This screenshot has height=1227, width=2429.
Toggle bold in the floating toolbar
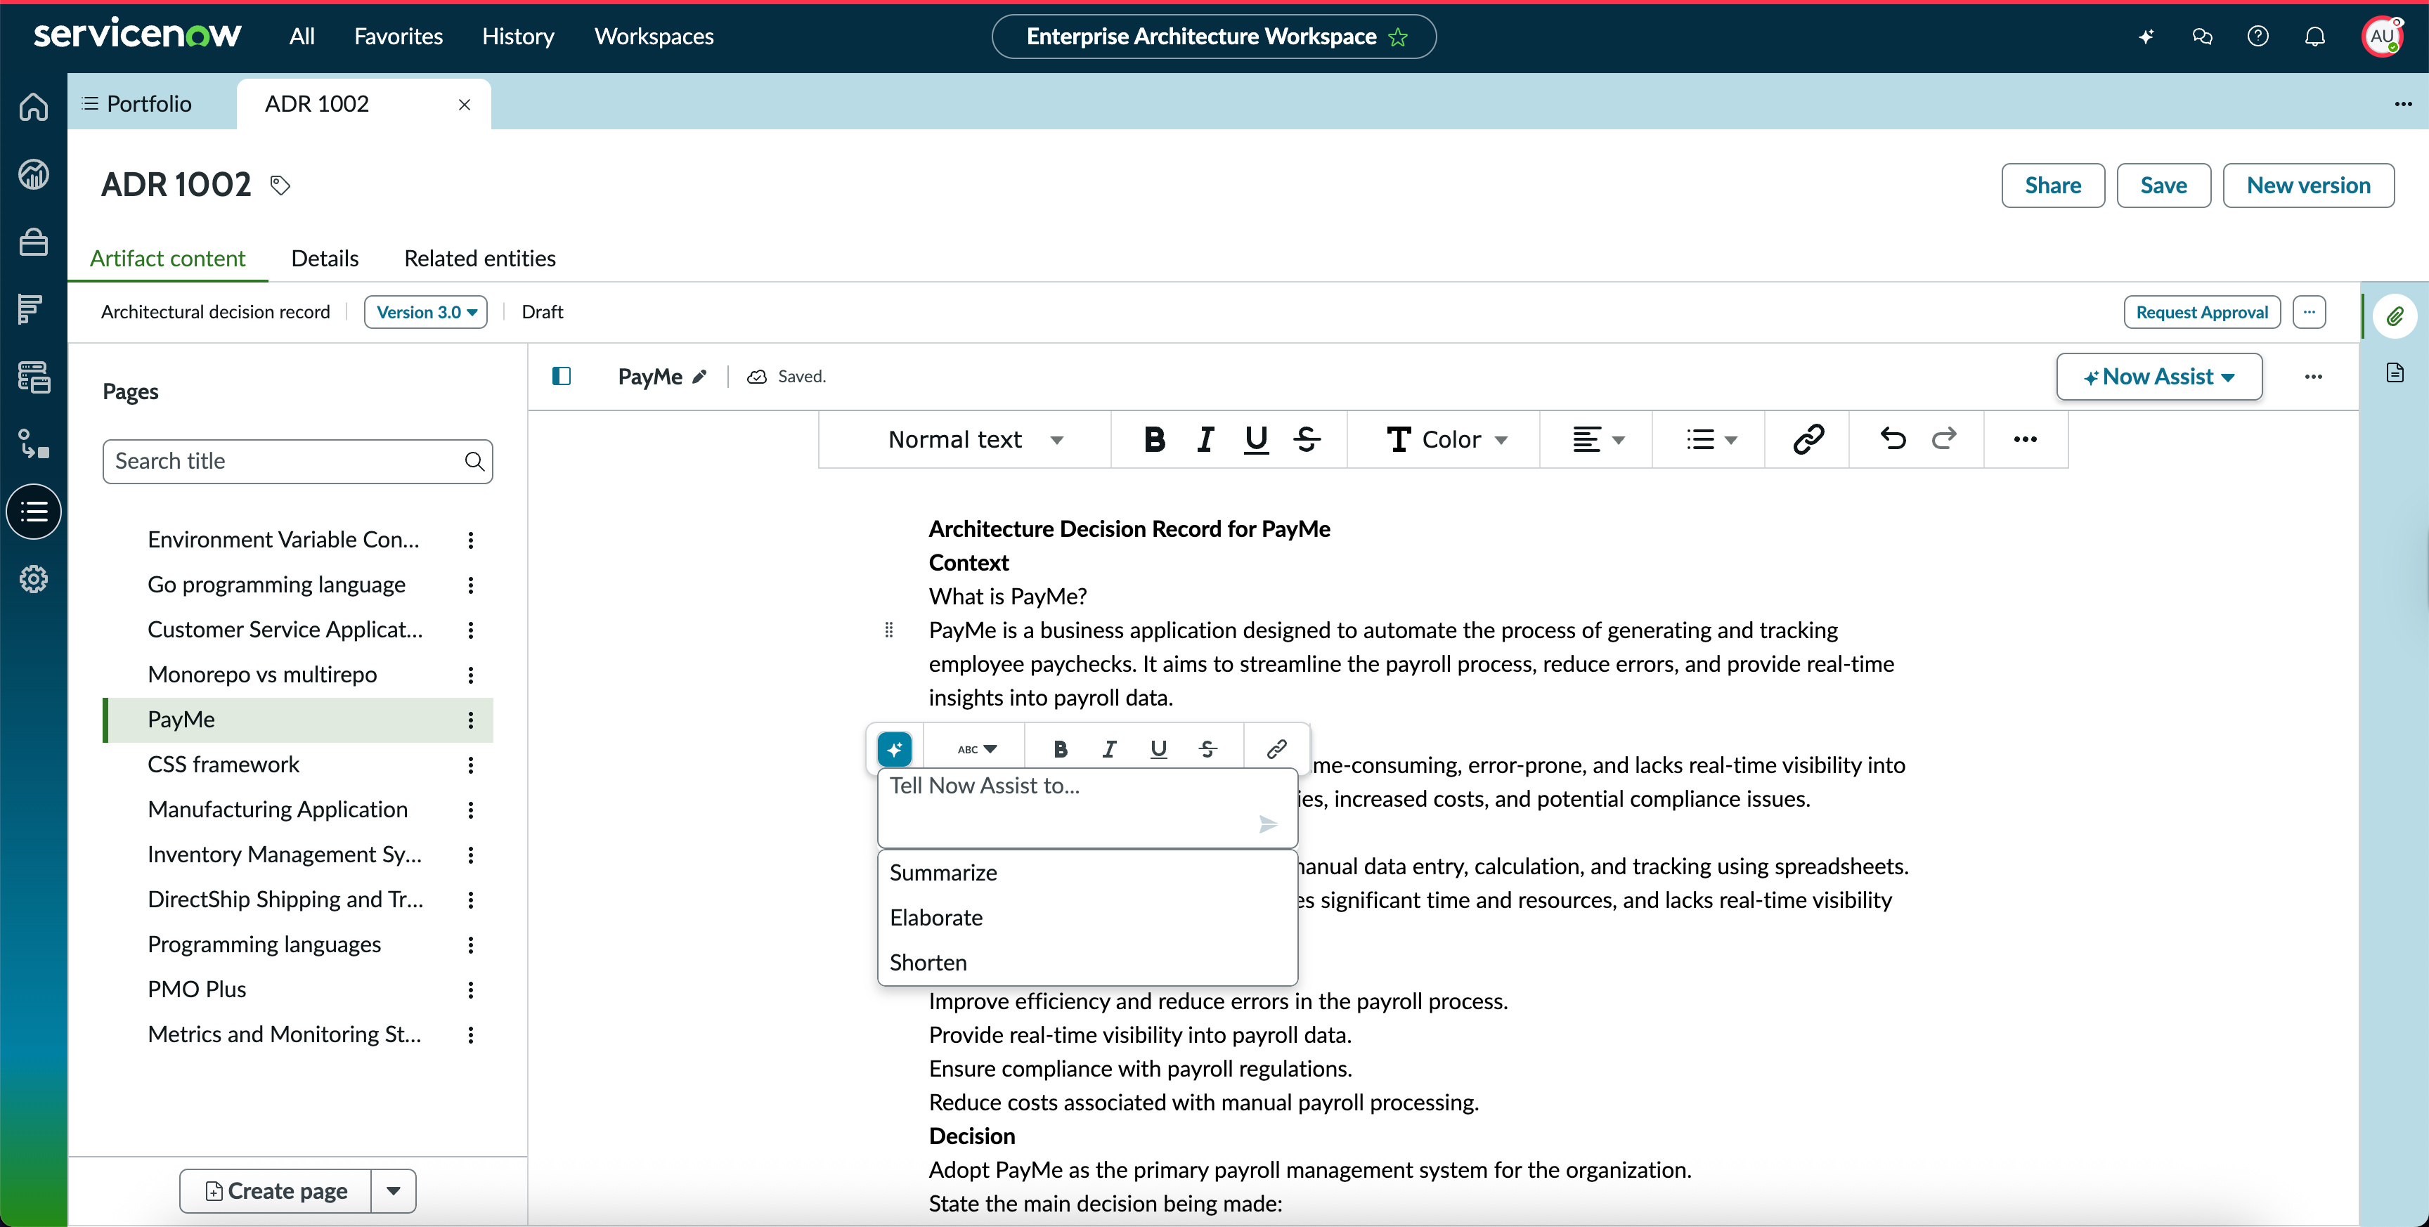(x=1061, y=749)
